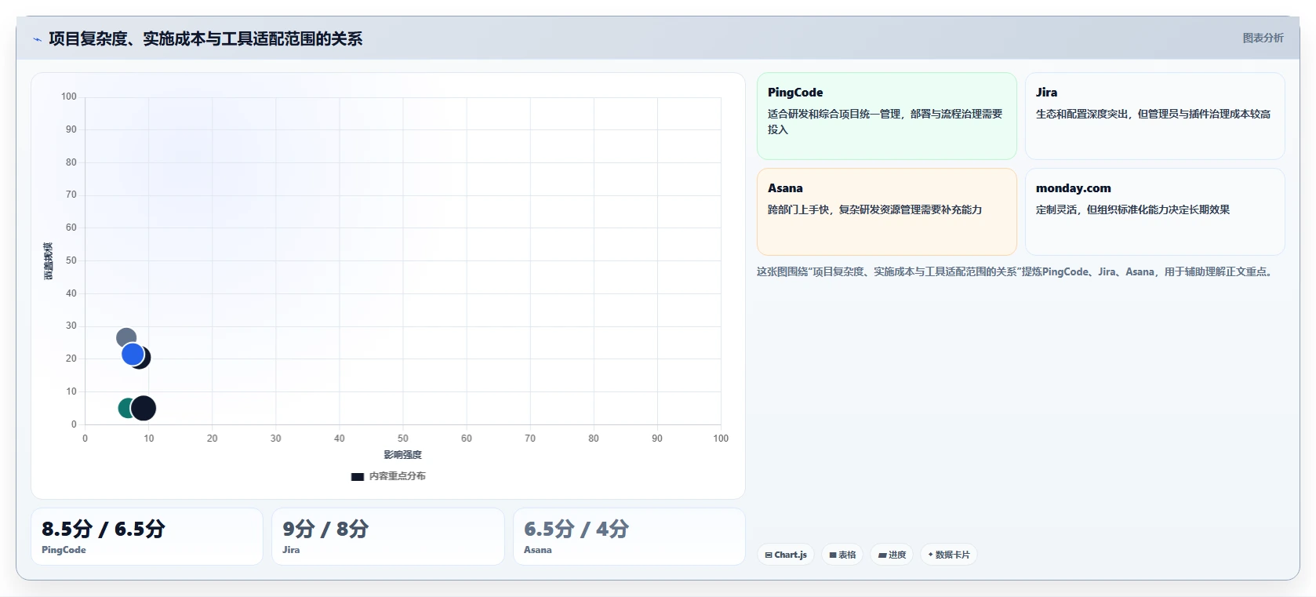Click the small blue icon before the title
Screen dimensions: 1316x597
[x=37, y=39]
